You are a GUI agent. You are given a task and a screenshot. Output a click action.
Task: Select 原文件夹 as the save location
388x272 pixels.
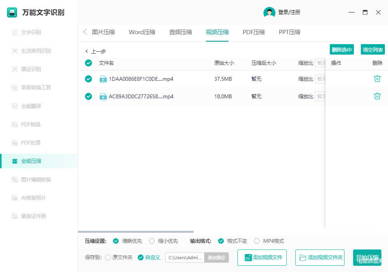[x=108, y=257]
